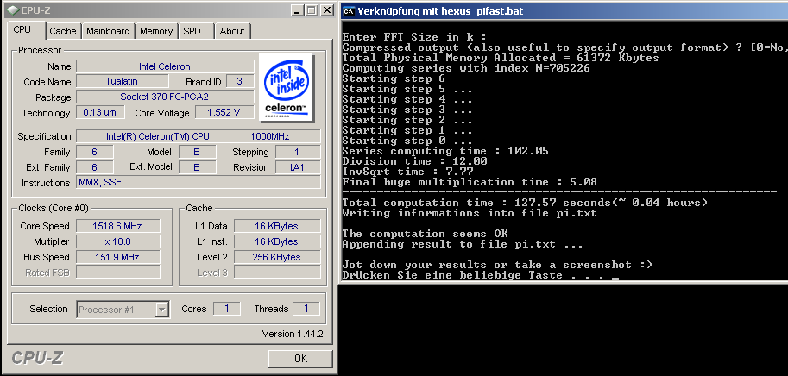Click the CPU-Z logo text at bottom left
Image resolution: width=788 pixels, height=376 pixels.
point(38,358)
